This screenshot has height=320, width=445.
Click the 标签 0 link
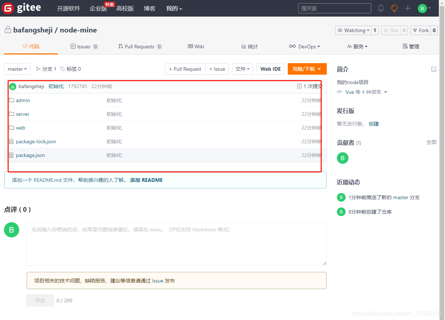click(70, 69)
